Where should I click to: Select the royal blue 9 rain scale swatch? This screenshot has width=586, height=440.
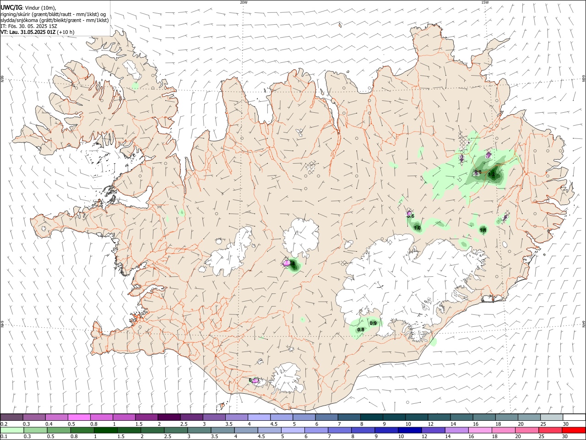[x=386, y=430]
